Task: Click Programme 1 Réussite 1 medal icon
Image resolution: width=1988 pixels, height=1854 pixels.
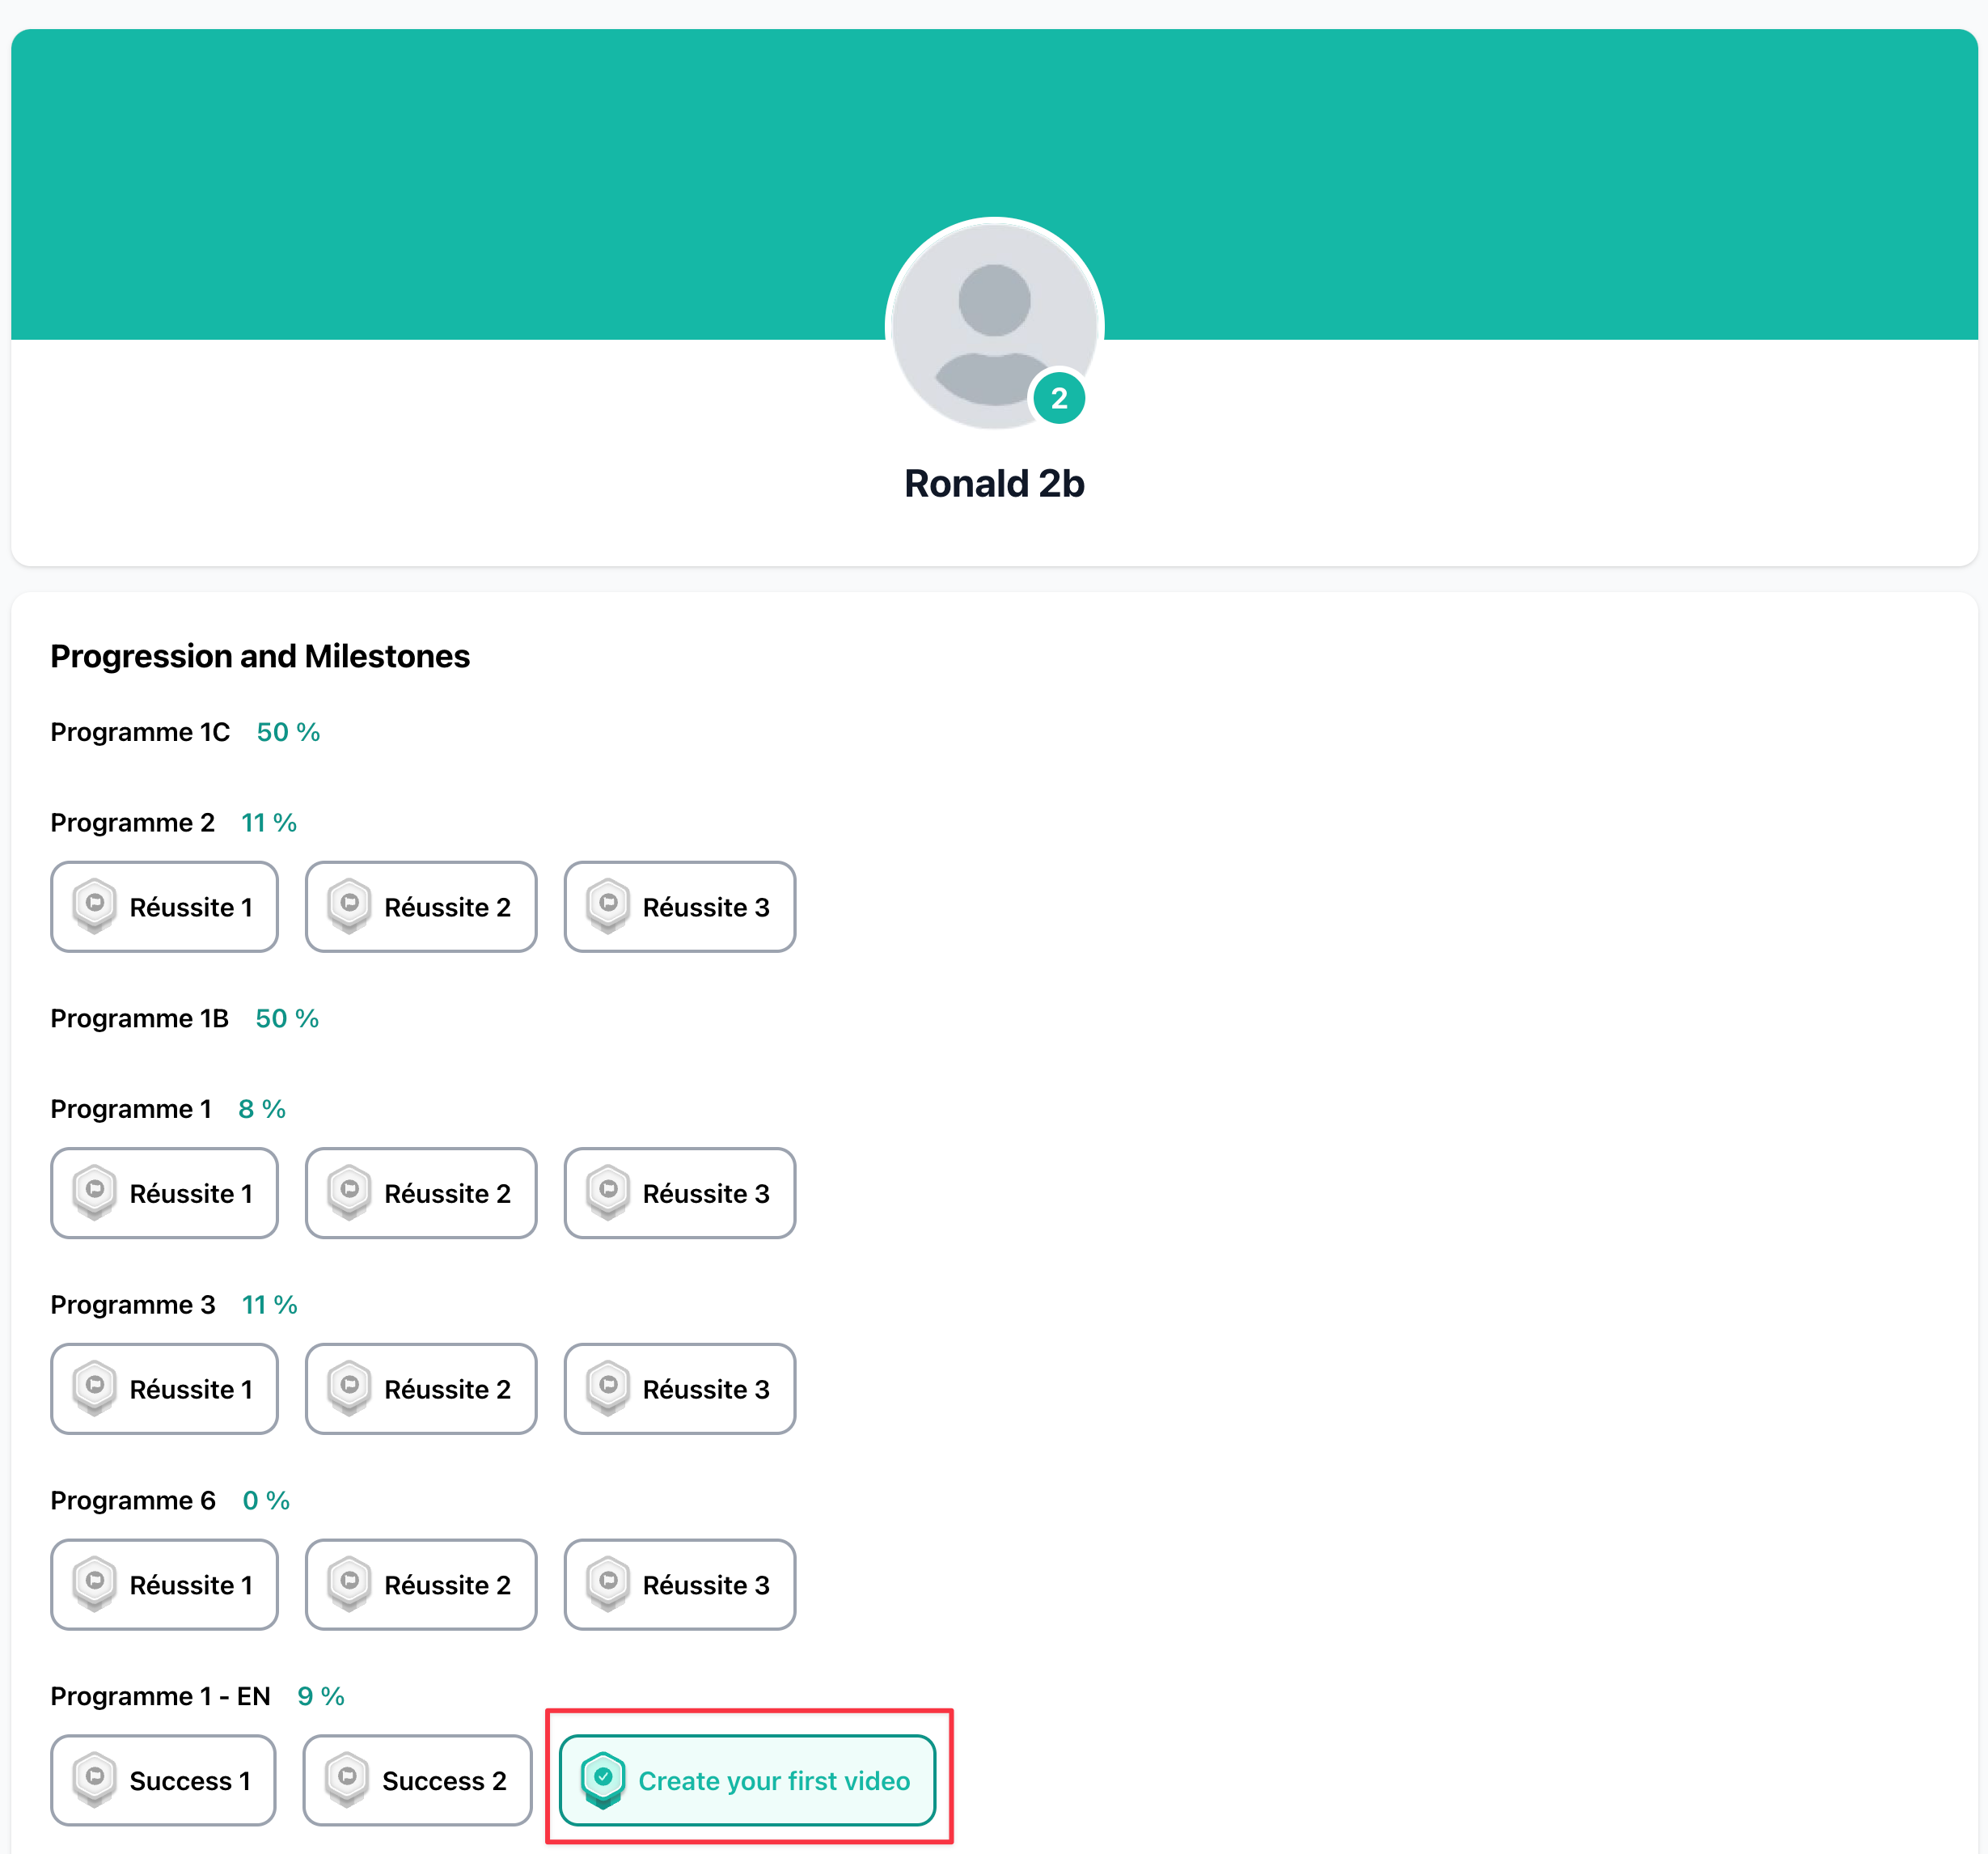Action: [95, 1192]
